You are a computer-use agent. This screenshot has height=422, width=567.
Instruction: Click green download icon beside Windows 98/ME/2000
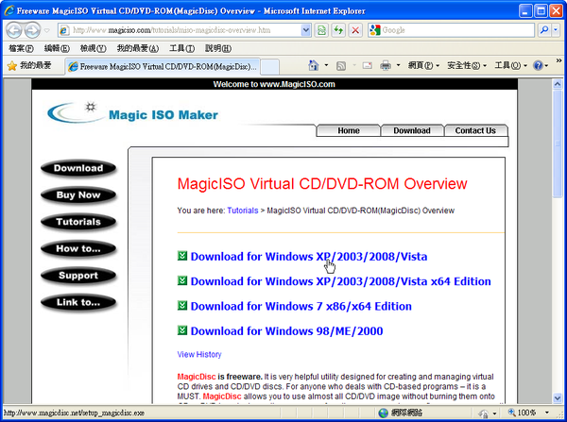click(182, 330)
